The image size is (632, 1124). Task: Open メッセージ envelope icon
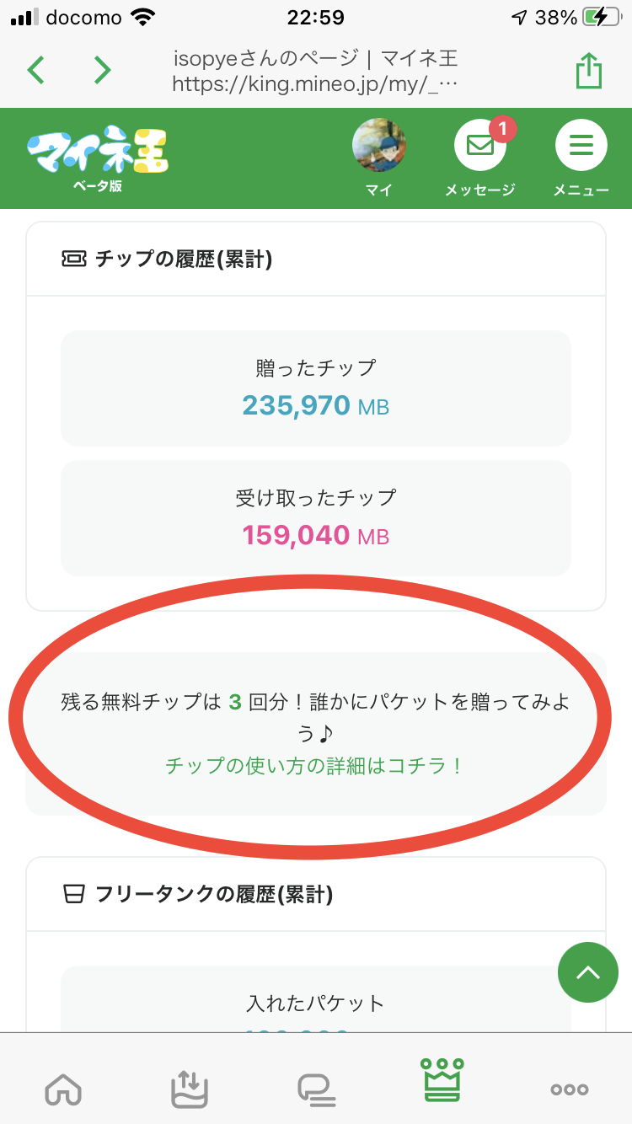(x=480, y=147)
